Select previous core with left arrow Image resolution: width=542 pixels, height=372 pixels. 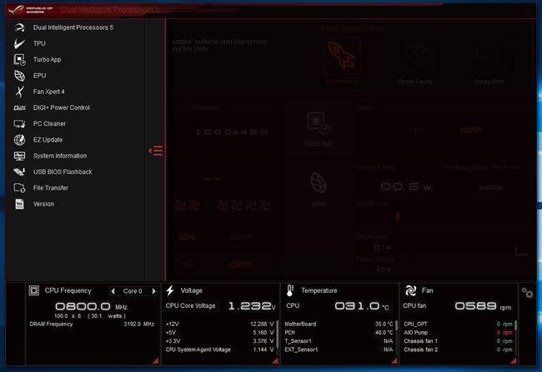click(113, 291)
